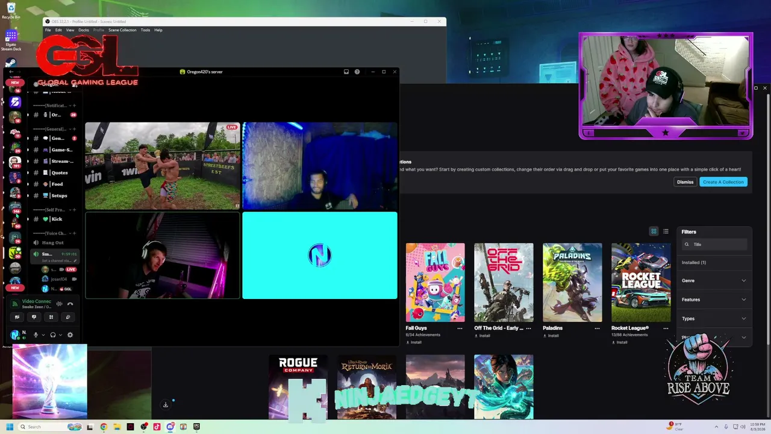
Task: Open Chrome from the taskbar
Action: (x=104, y=427)
